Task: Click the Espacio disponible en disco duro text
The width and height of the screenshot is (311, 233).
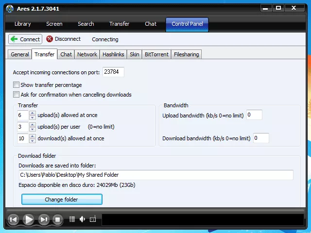Action: point(77,185)
